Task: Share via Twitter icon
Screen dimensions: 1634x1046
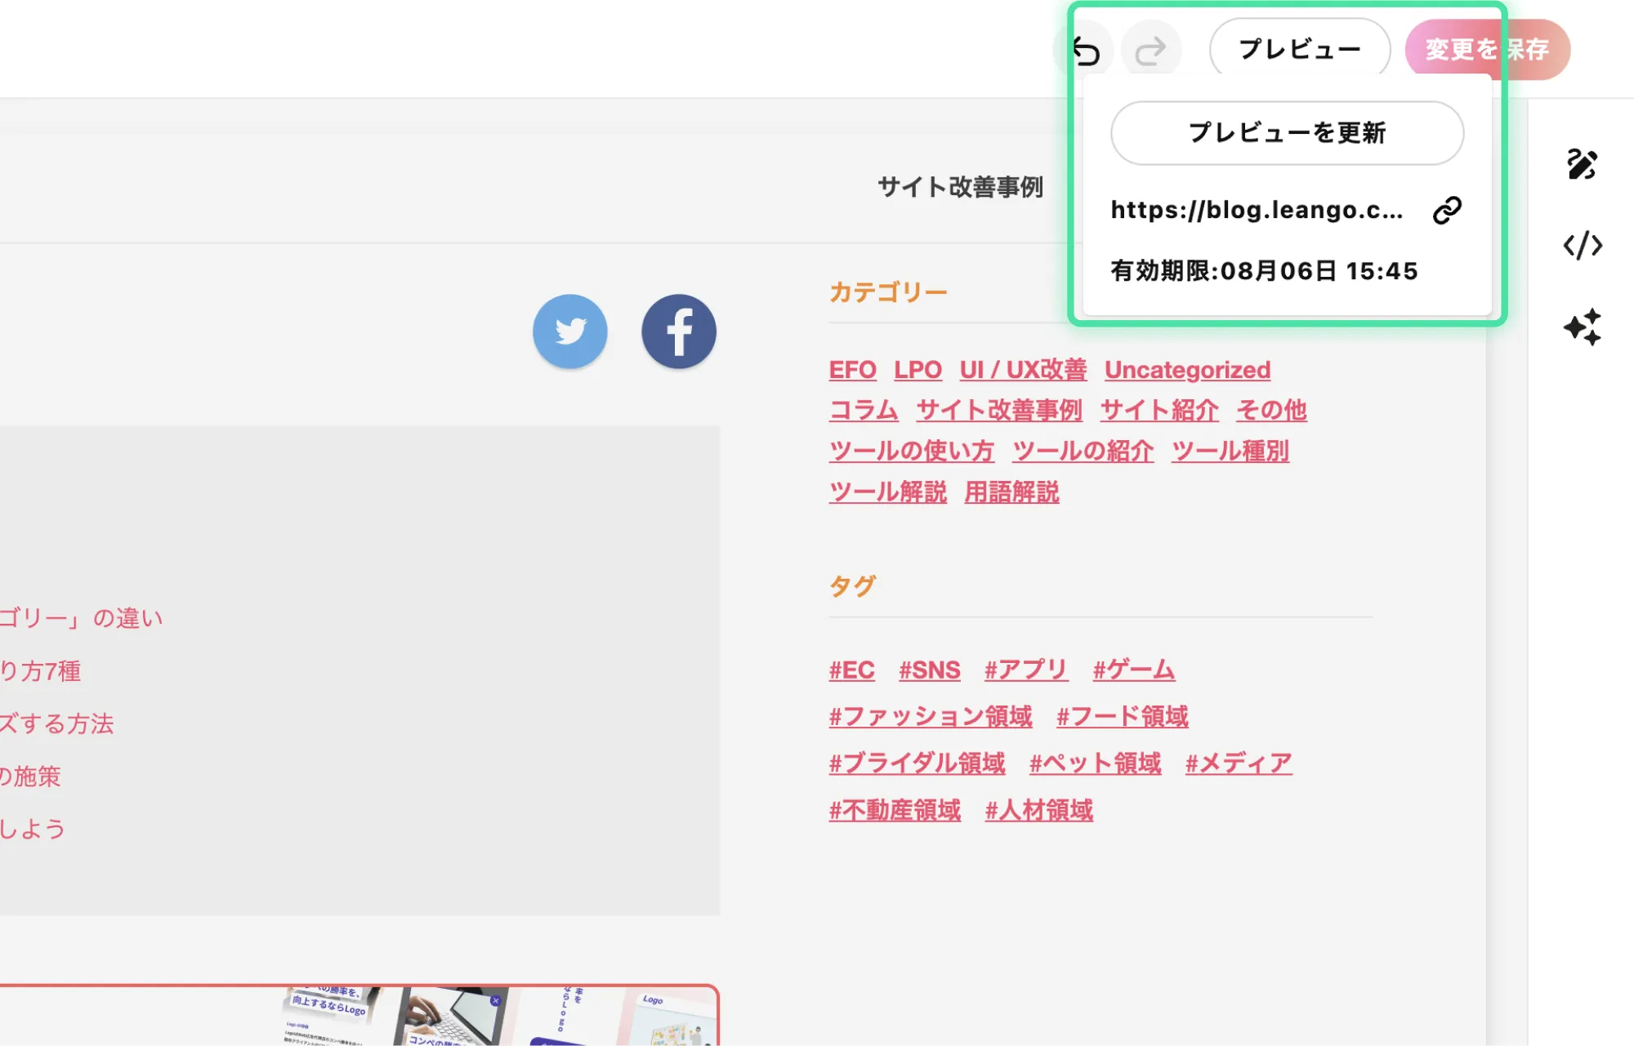Action: tap(570, 332)
